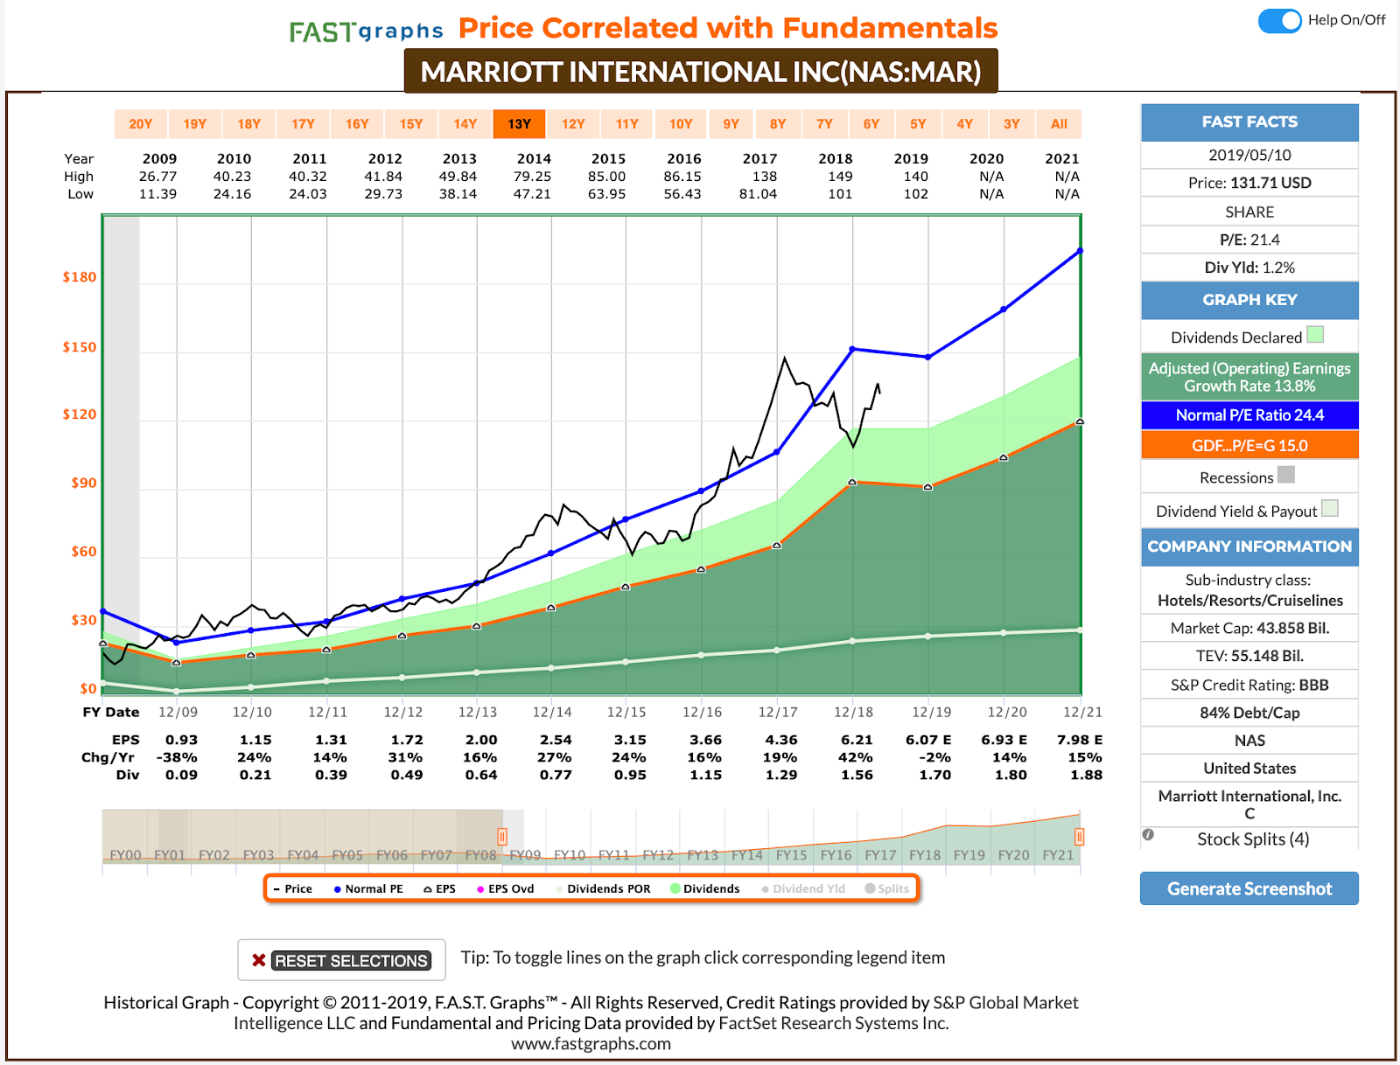Click the FASTgraphs logo

[367, 31]
